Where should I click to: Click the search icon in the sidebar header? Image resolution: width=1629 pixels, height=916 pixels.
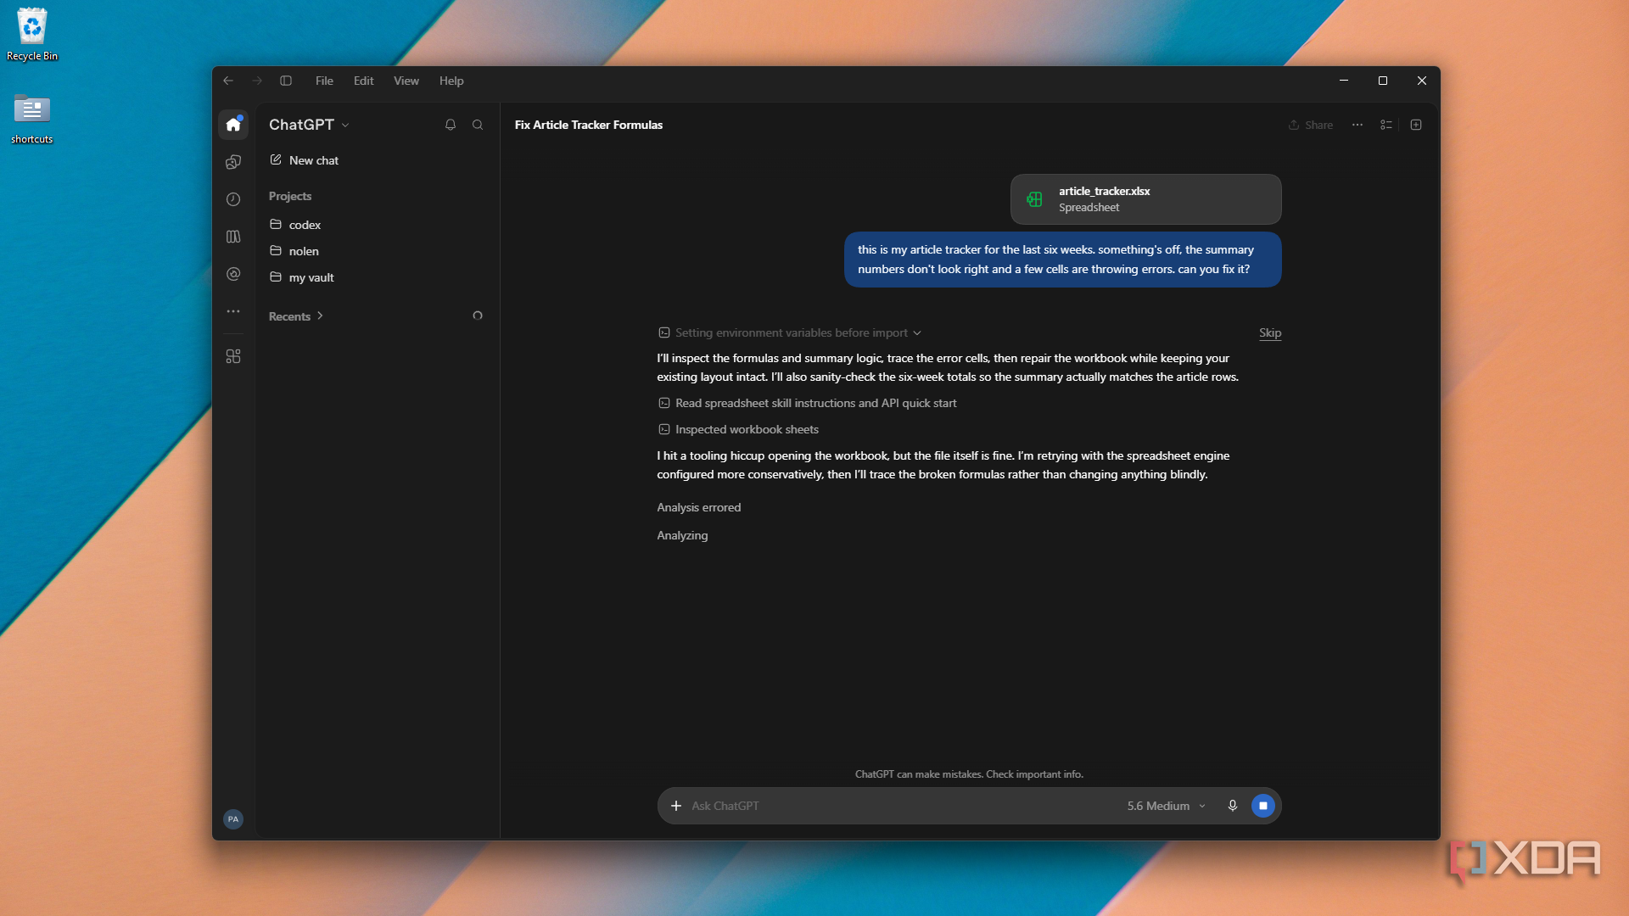pos(478,125)
